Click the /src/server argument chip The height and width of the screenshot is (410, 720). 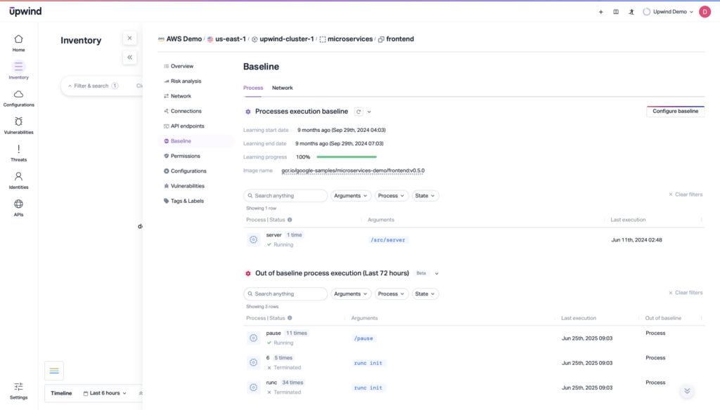388,240
